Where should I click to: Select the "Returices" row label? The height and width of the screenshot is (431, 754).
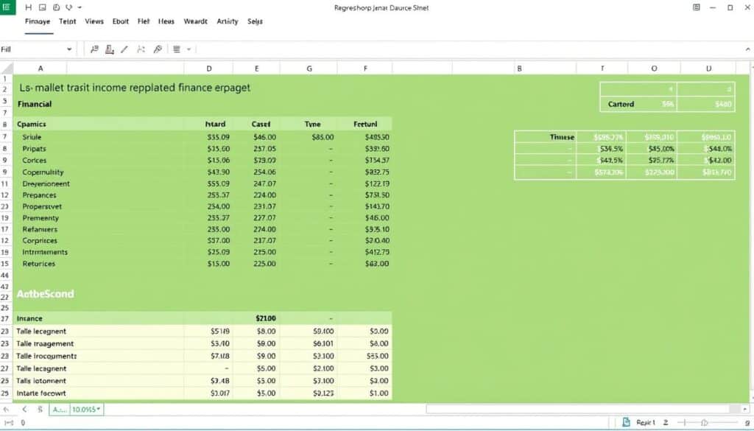(x=39, y=264)
